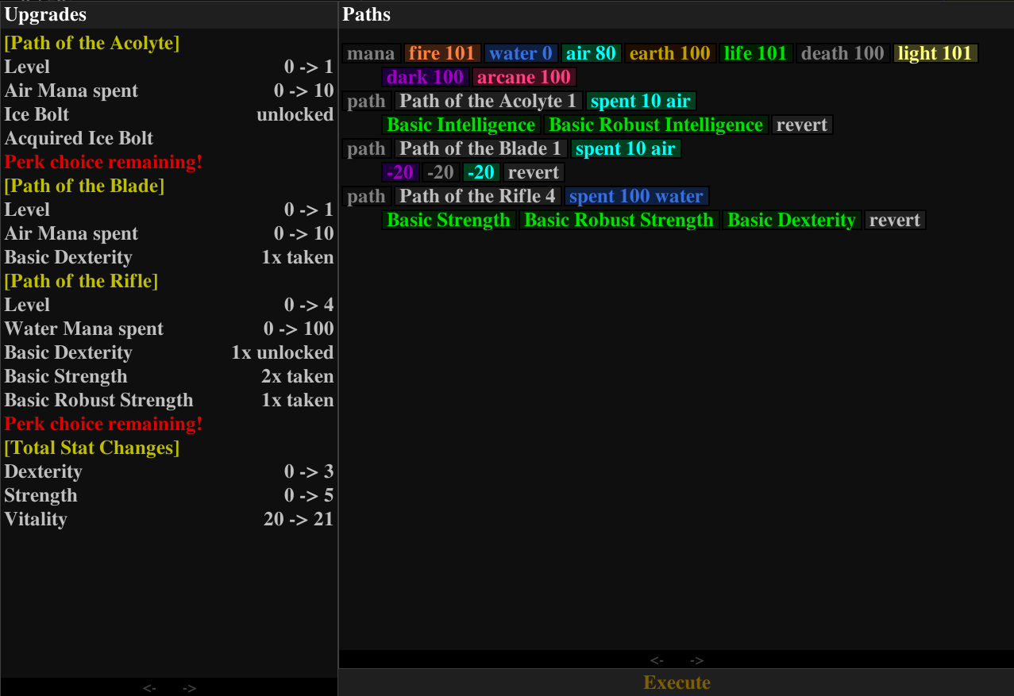The image size is (1014, 696).
Task: Go to next page in the Paths panel
Action: click(696, 660)
